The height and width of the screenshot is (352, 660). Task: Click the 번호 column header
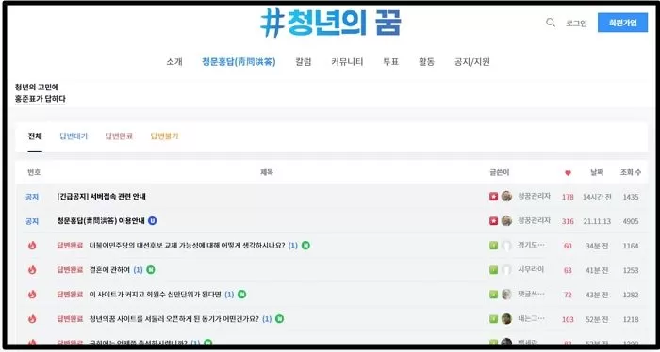coord(34,172)
